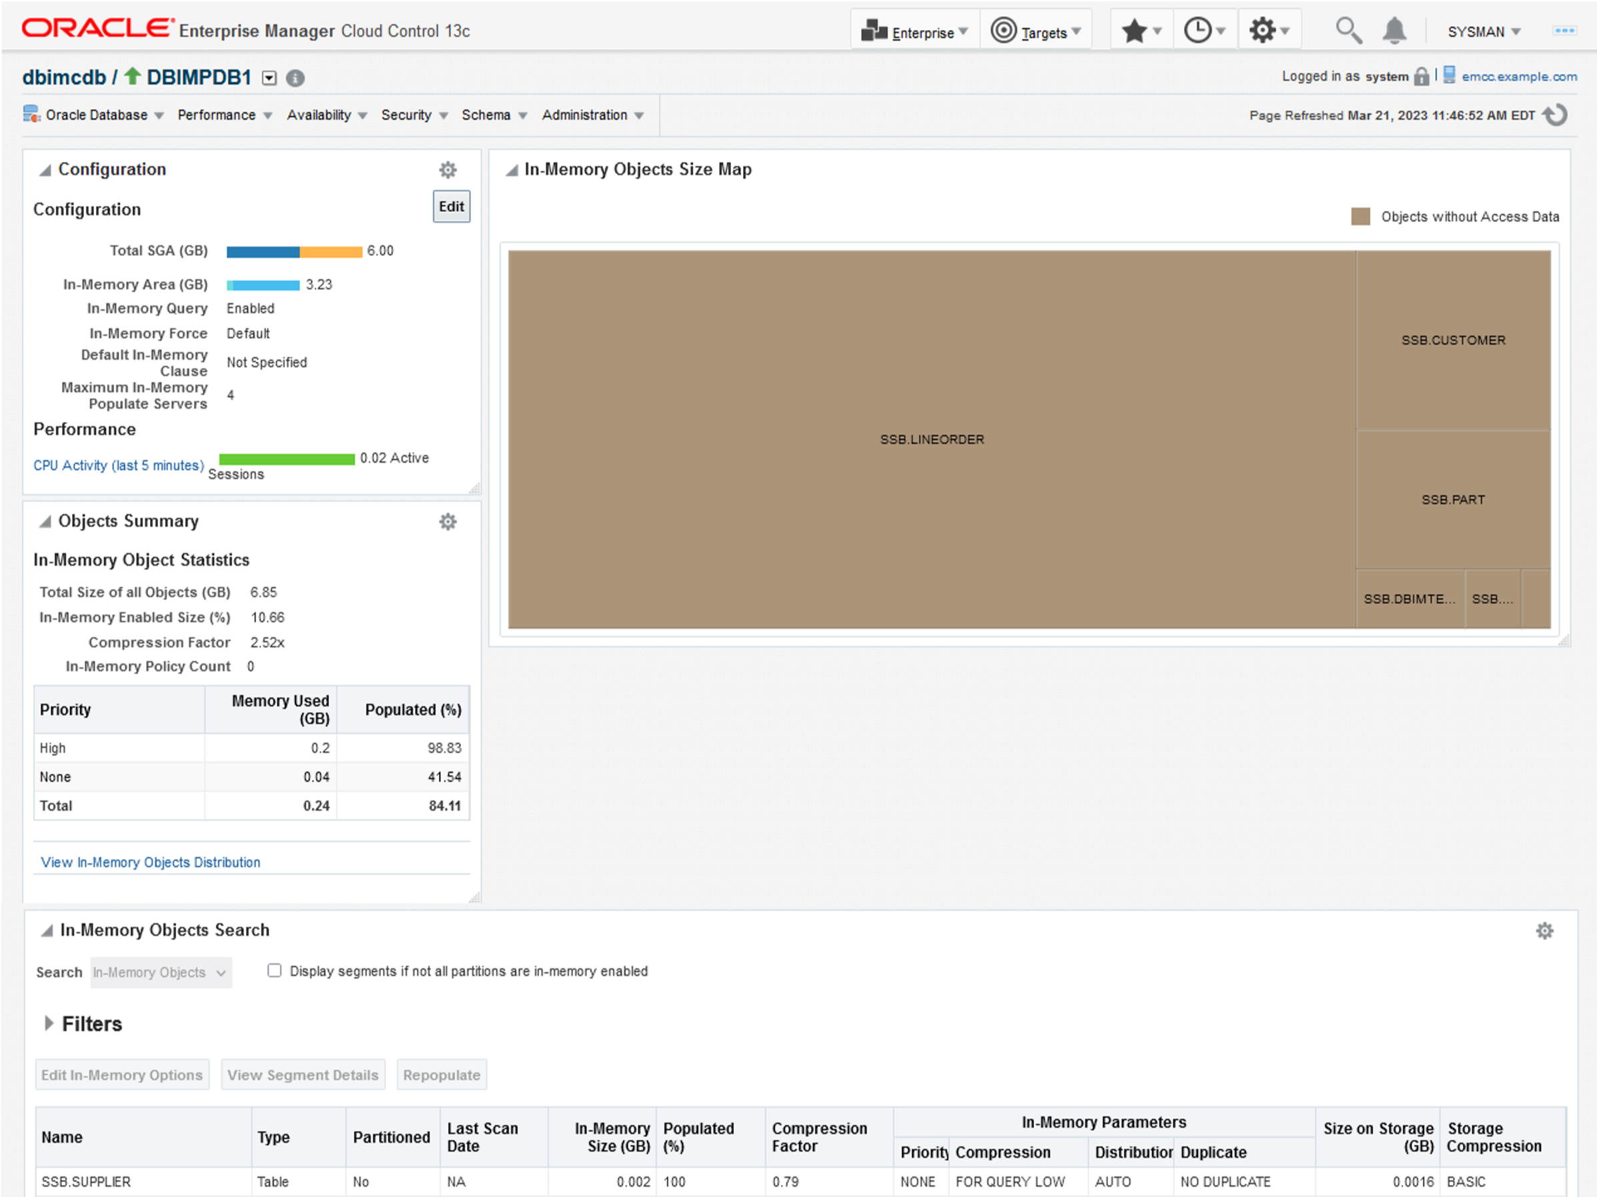Open the Administration menu
The height and width of the screenshot is (1197, 1597).
(x=586, y=115)
